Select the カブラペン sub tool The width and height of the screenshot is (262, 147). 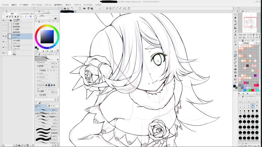coord(47,127)
